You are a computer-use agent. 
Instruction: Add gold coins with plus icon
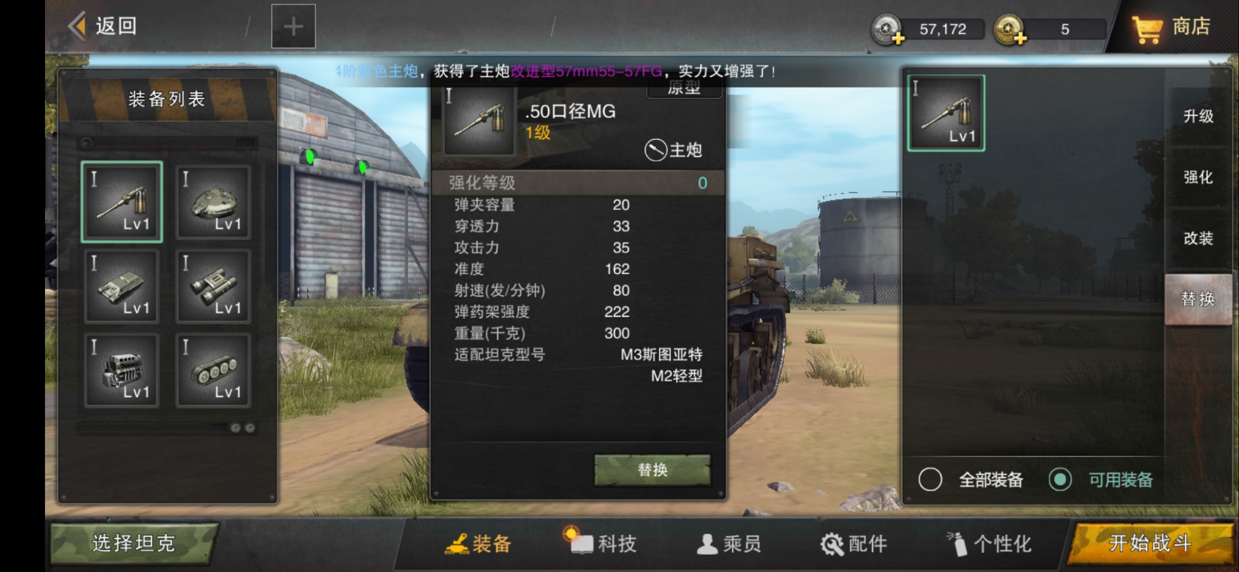pyautogui.click(x=1010, y=30)
